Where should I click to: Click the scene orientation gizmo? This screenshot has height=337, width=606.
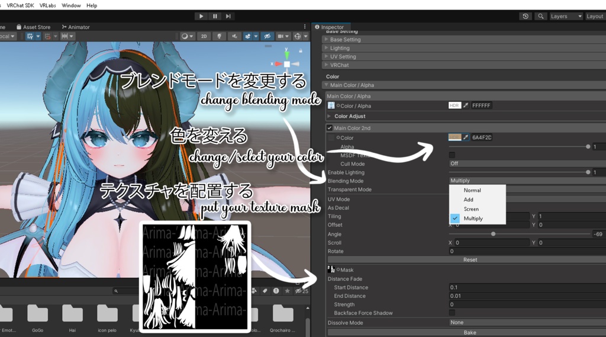click(287, 63)
